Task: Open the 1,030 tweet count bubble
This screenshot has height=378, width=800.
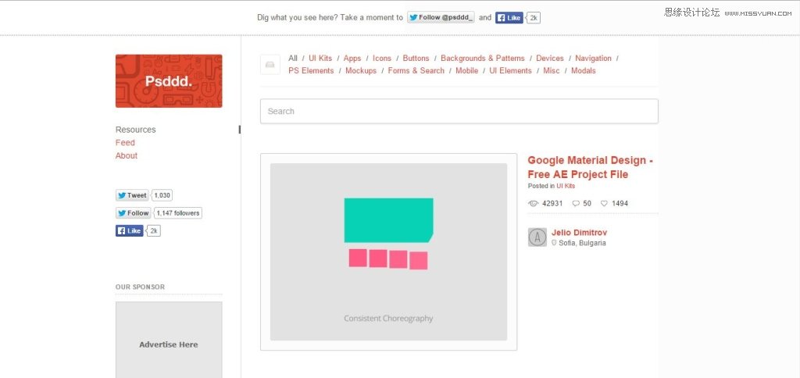Action: tap(162, 195)
